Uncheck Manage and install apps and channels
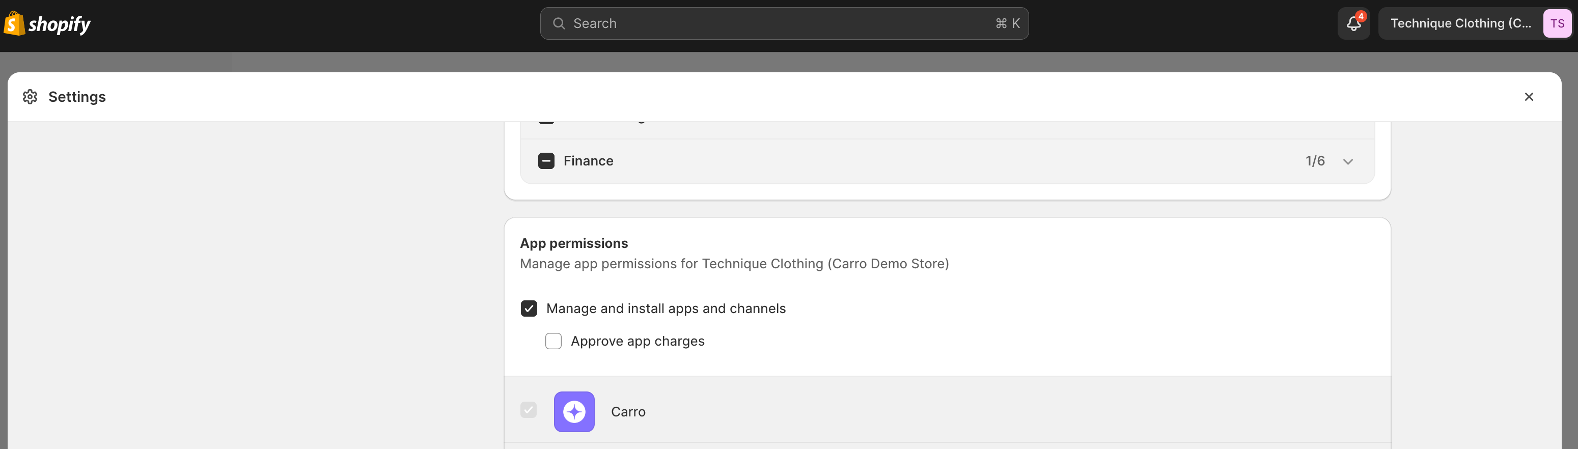The width and height of the screenshot is (1578, 449). tap(529, 308)
